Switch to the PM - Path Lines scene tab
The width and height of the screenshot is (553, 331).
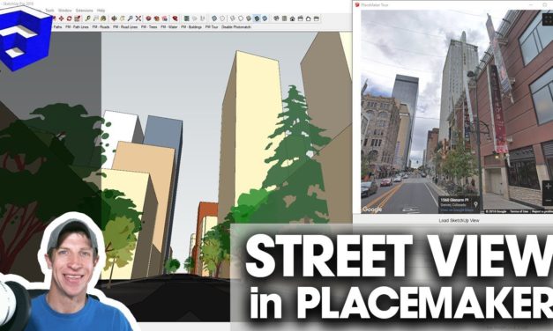tap(77, 27)
